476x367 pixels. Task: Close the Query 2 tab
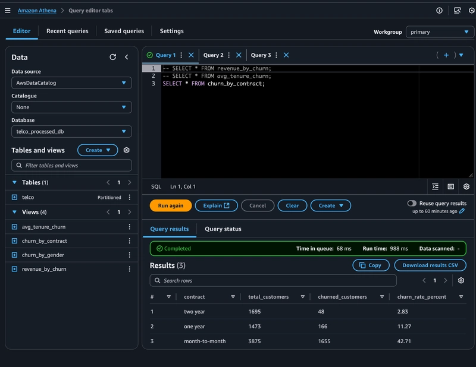coord(239,55)
